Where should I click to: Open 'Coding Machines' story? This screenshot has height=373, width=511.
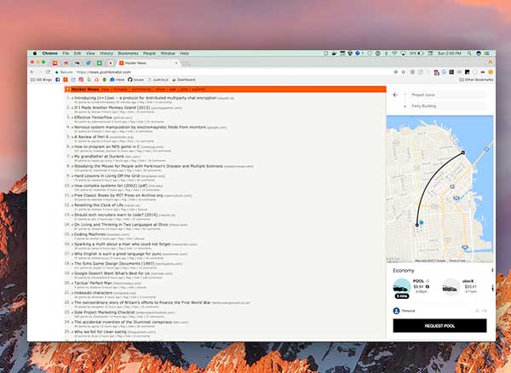click(x=90, y=234)
